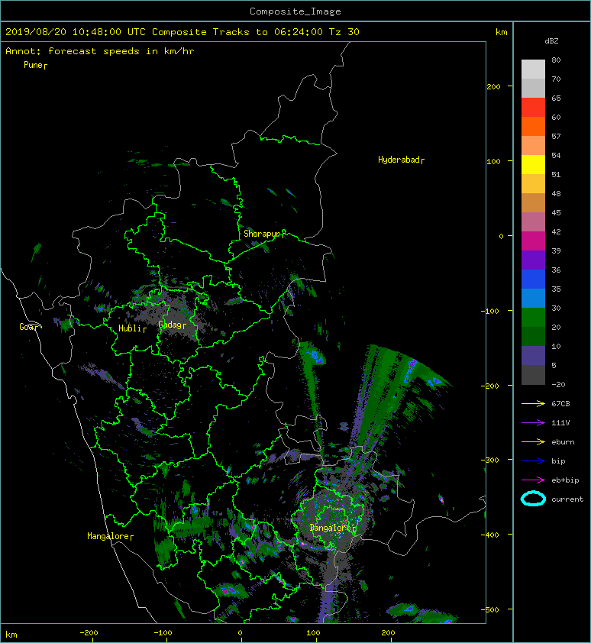The image size is (591, 643).
Task: Click the 'eb+bip' legend label
Action: 565,480
